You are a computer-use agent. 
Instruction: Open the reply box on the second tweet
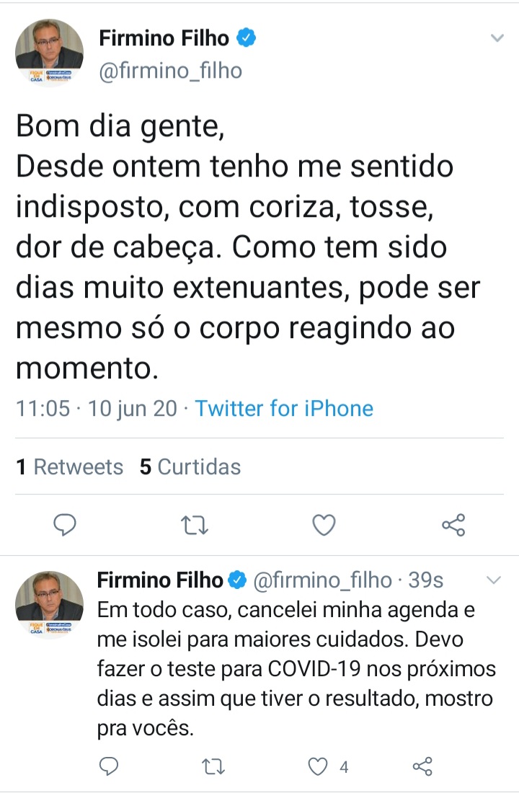tap(108, 767)
